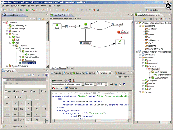
Task: Click the CALC application in Engines view
Action: [x=151, y=43]
